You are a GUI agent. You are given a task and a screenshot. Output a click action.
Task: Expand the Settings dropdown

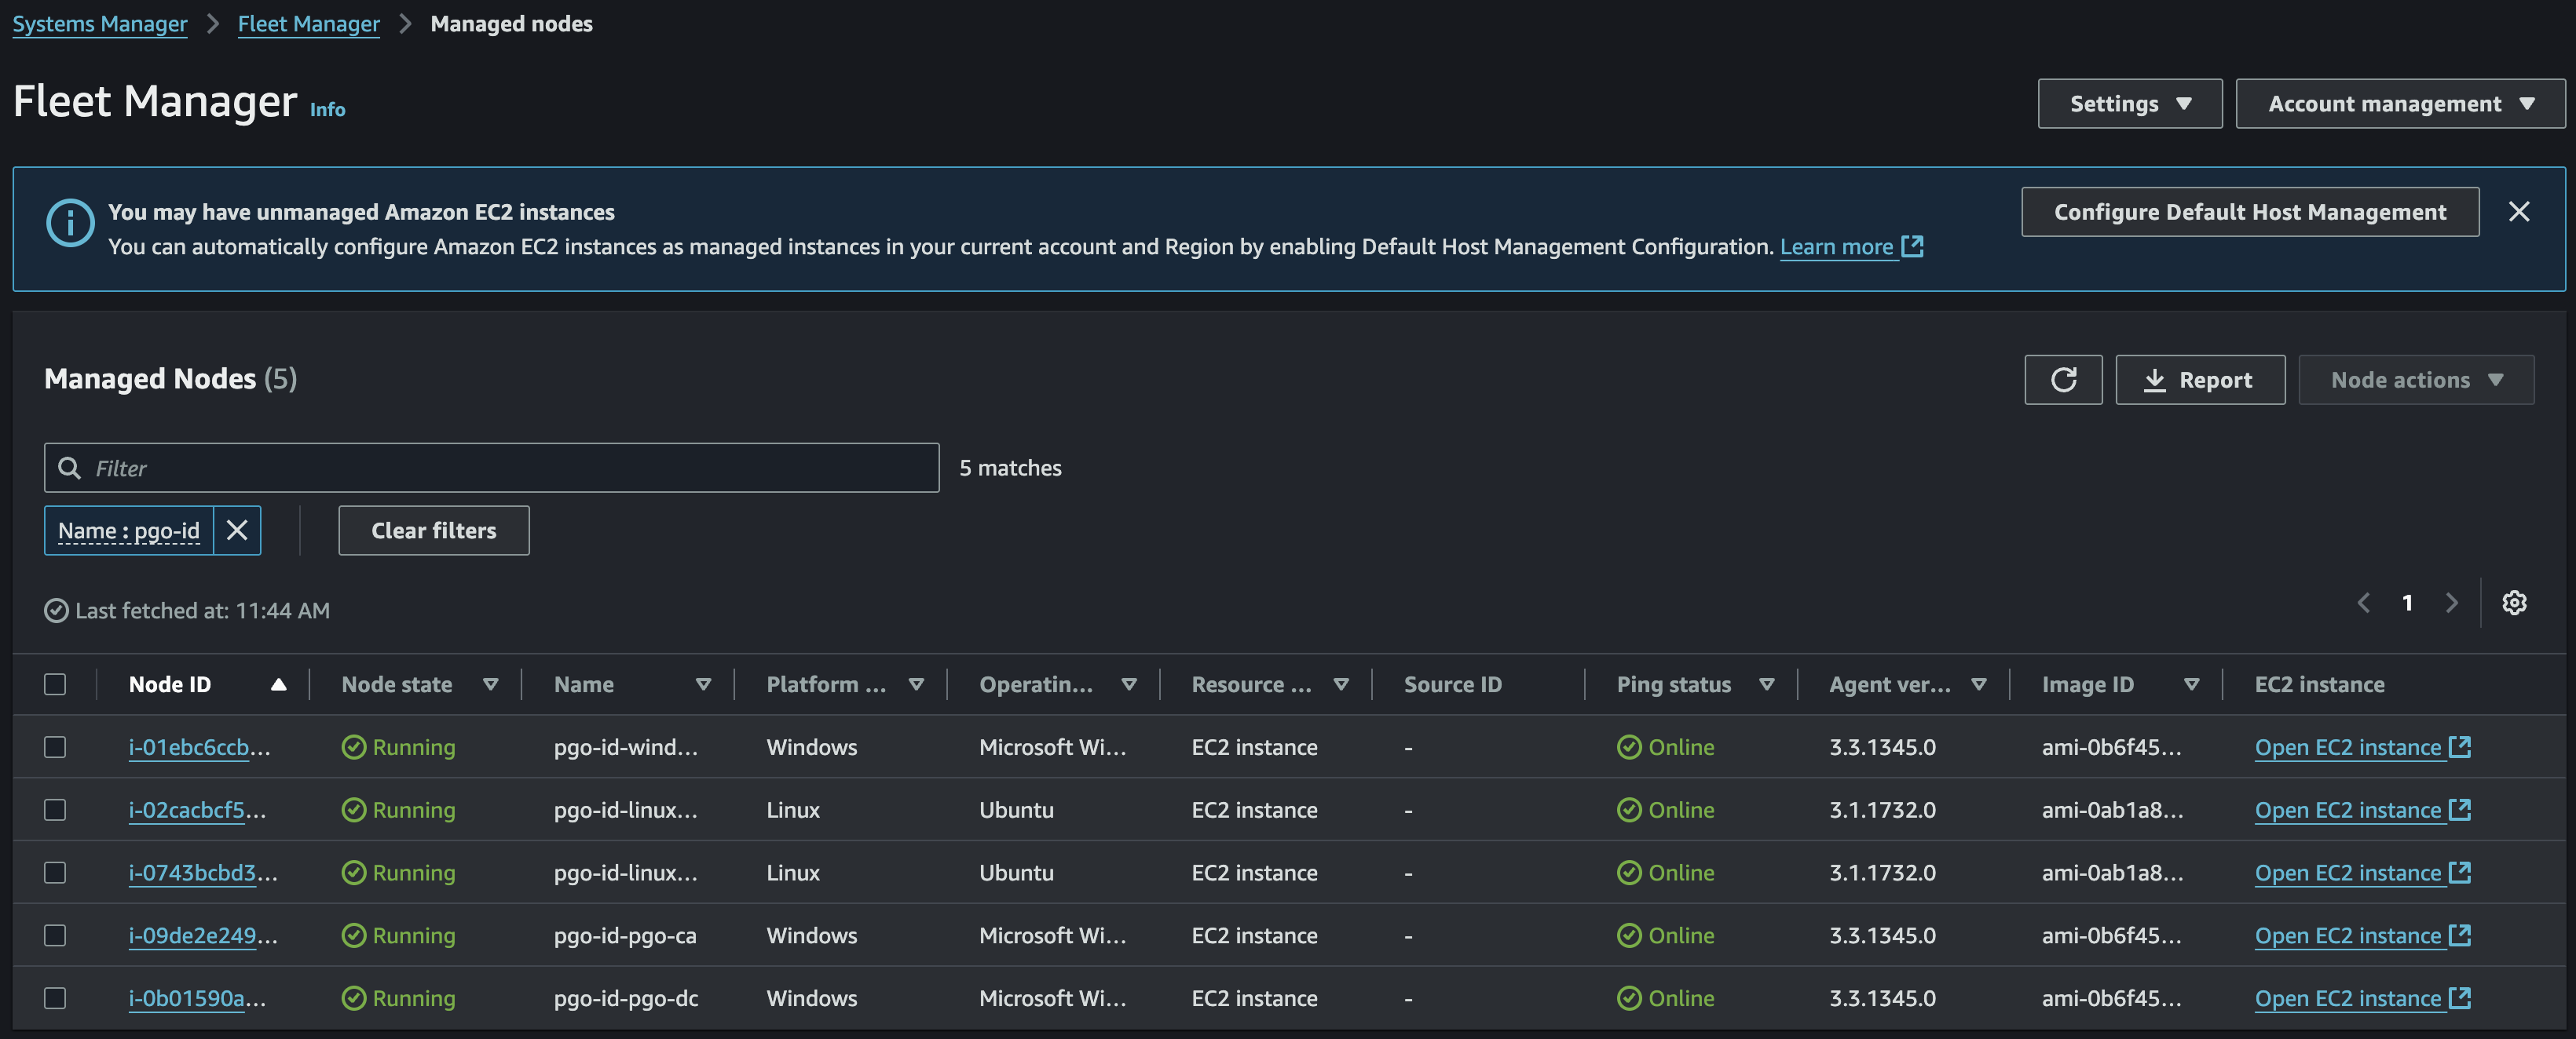click(x=2130, y=103)
